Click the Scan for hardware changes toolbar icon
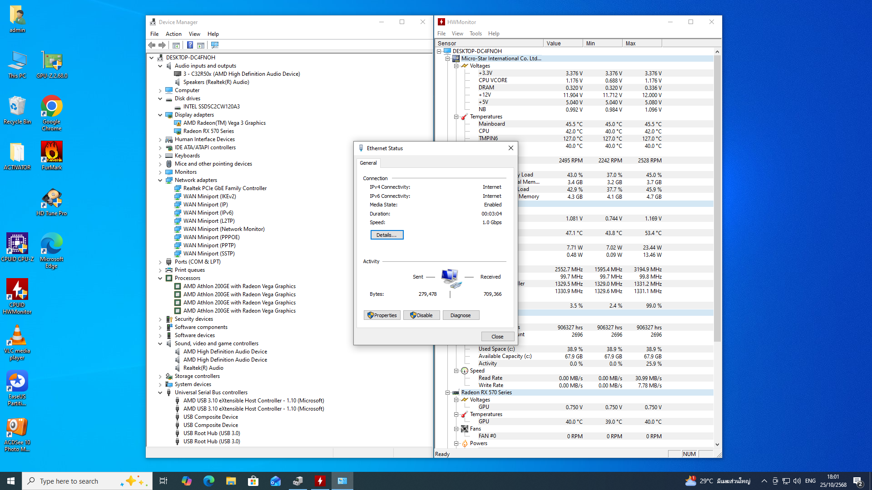The width and height of the screenshot is (872, 490). tap(215, 45)
